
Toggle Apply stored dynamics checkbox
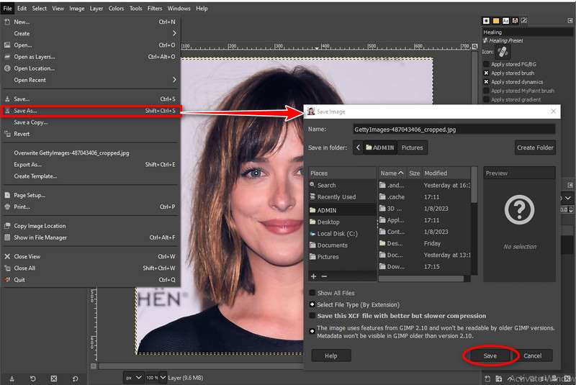click(486, 81)
